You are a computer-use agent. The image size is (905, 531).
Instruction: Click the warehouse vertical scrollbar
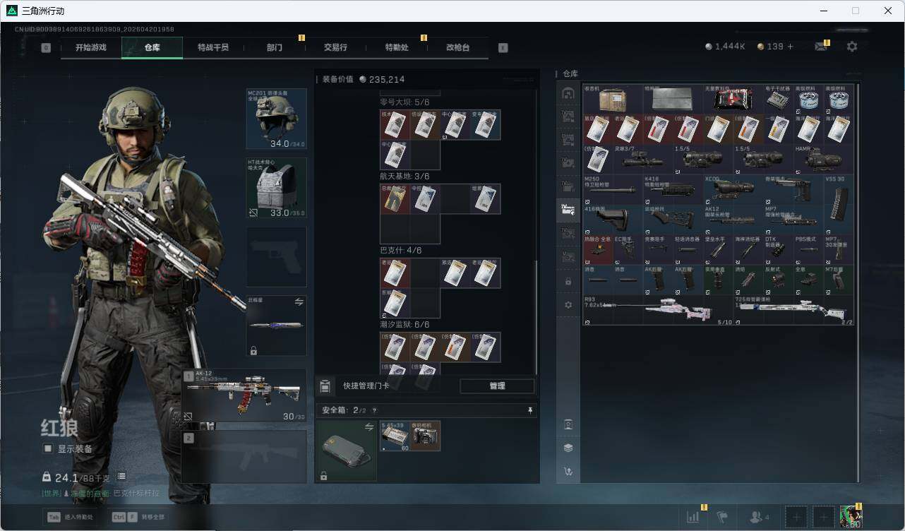858,282
